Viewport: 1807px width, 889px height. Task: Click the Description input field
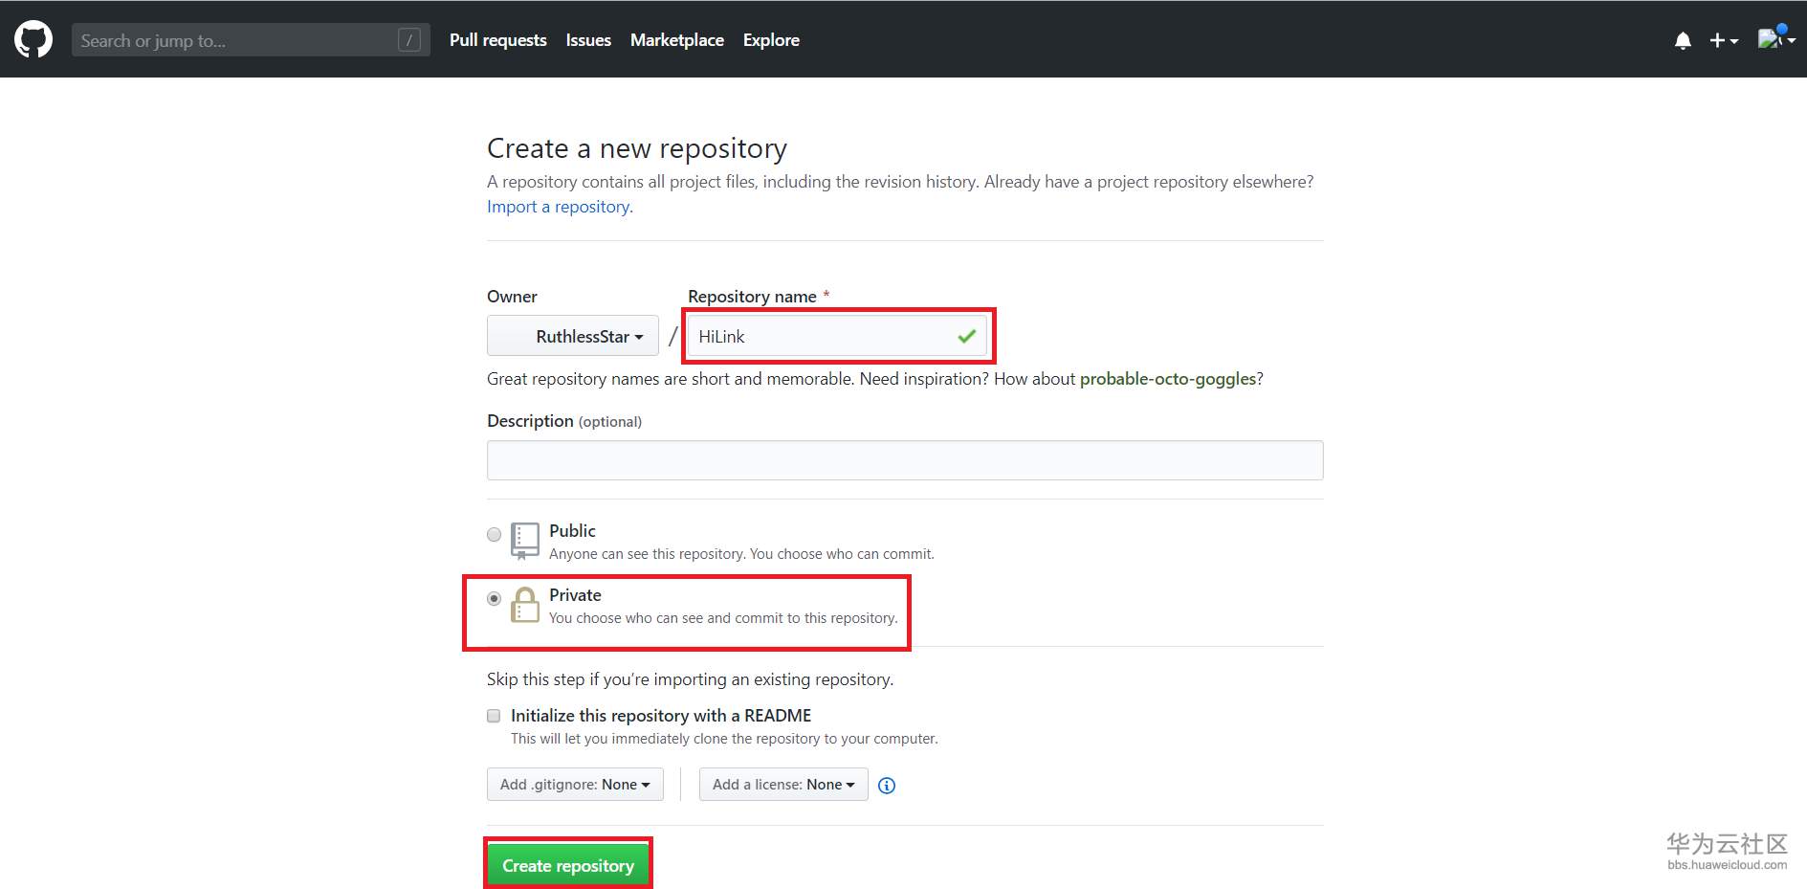pos(904,460)
